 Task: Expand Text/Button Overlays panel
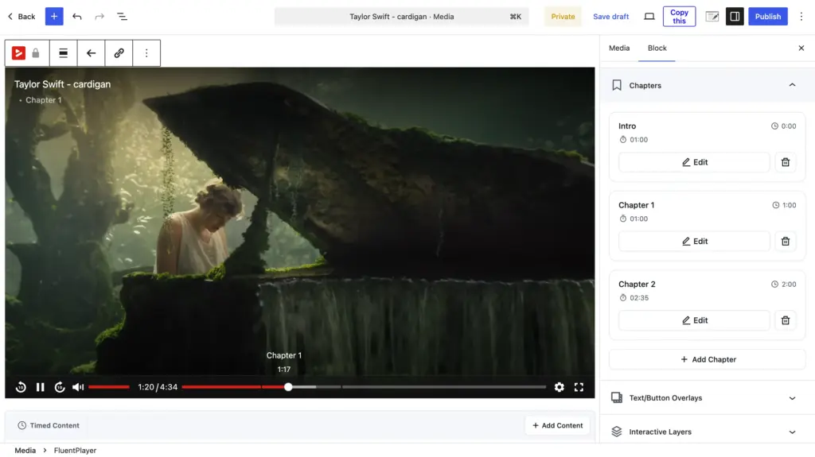pyautogui.click(x=708, y=398)
